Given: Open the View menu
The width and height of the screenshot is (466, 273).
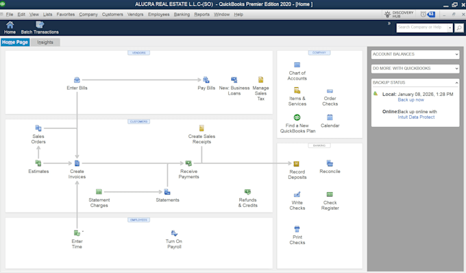Looking at the screenshot, I should pyautogui.click(x=34, y=14).
